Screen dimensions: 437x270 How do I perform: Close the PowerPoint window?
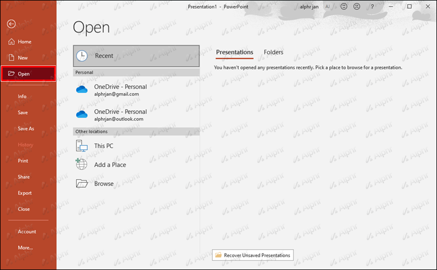tap(428, 7)
